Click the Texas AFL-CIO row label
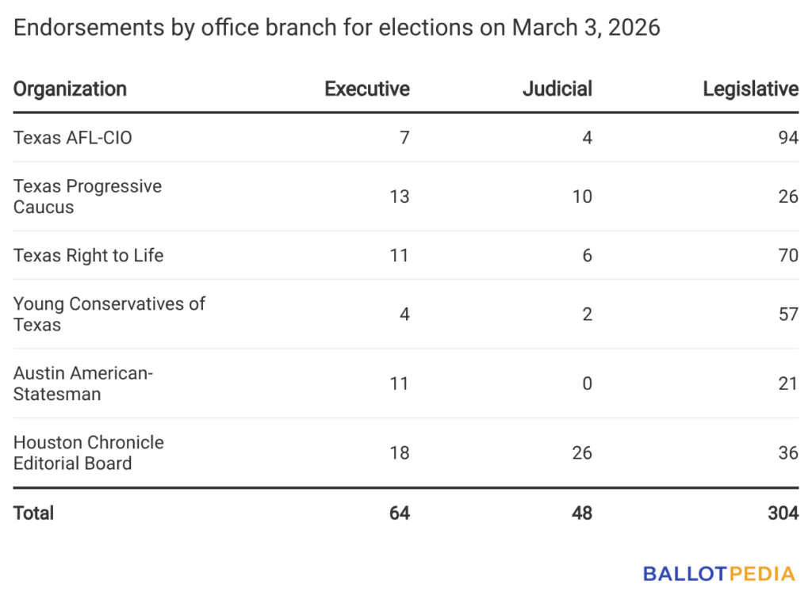Screen dimensions: 812x599 tap(73, 138)
